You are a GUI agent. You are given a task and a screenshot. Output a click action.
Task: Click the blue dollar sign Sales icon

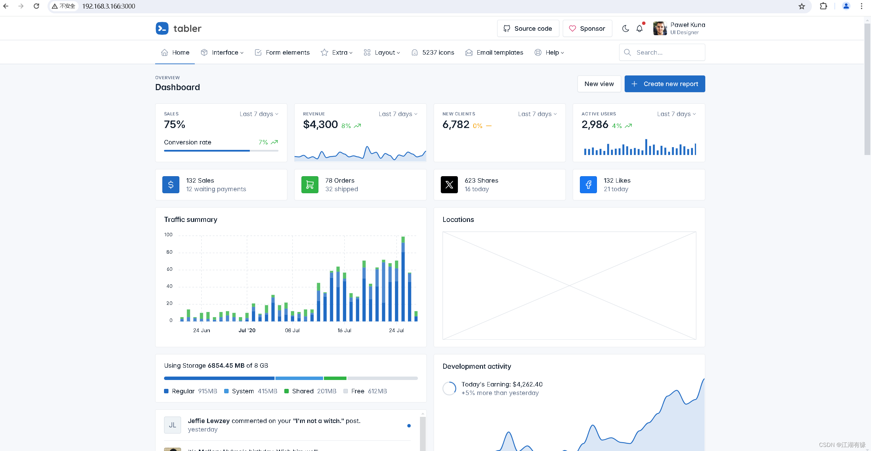[171, 185]
